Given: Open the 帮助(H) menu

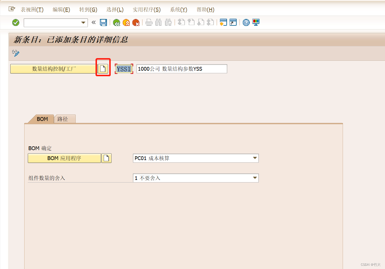Looking at the screenshot, I should coord(205,10).
